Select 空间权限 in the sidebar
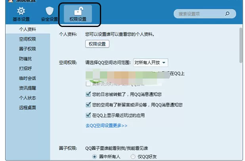The width and height of the screenshot is (245, 161). pyautogui.click(x=27, y=39)
